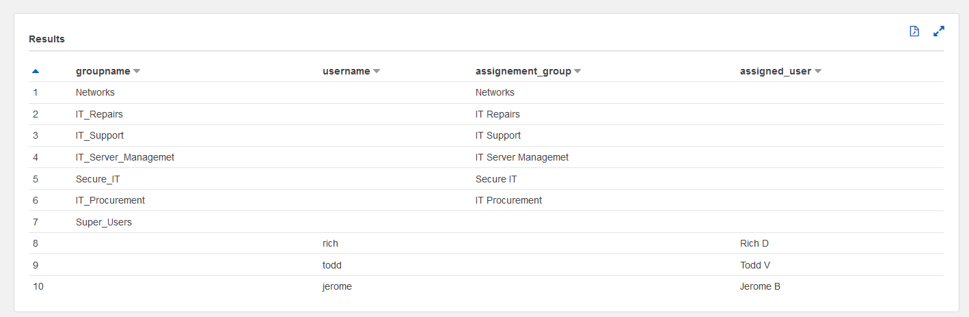Click username jerome cell
This screenshot has height=317, width=969.
(337, 286)
